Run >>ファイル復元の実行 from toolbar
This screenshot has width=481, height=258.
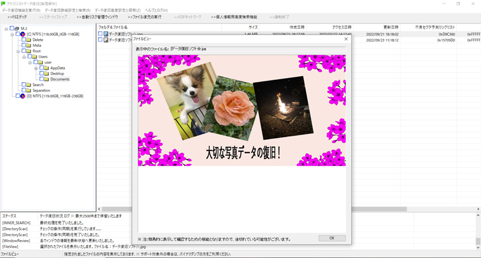[144, 17]
